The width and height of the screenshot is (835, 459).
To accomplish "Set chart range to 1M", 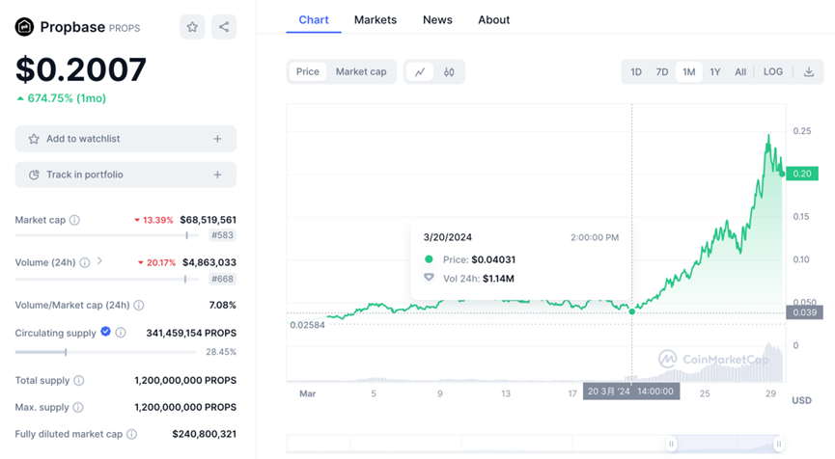I will (689, 71).
